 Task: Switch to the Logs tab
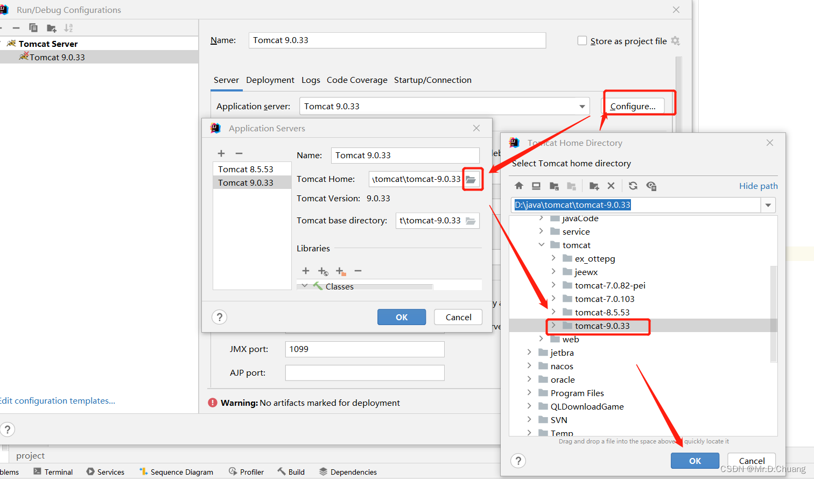tap(311, 80)
